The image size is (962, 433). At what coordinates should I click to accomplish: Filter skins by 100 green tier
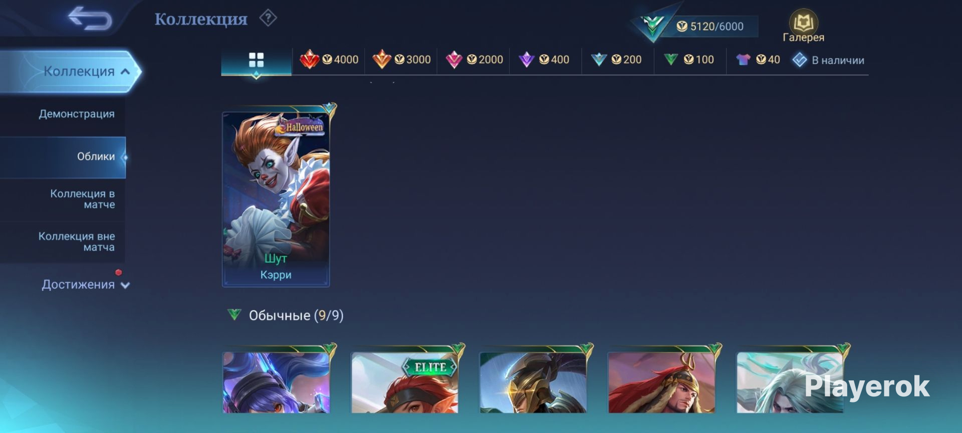(x=688, y=60)
